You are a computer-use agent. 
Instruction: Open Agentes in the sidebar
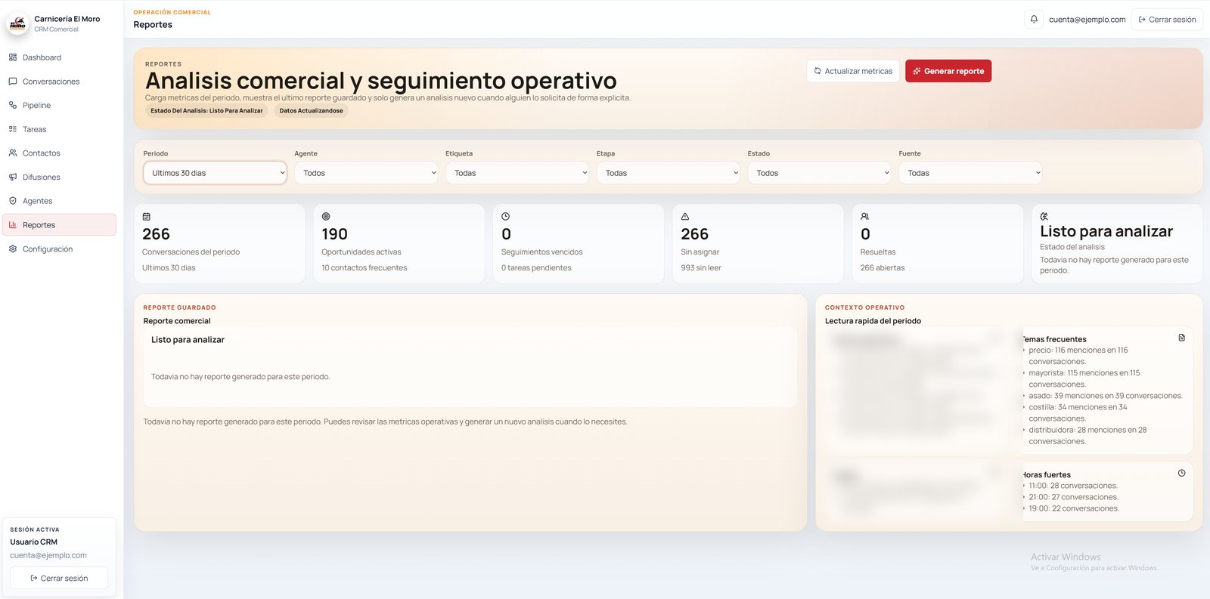(59, 201)
